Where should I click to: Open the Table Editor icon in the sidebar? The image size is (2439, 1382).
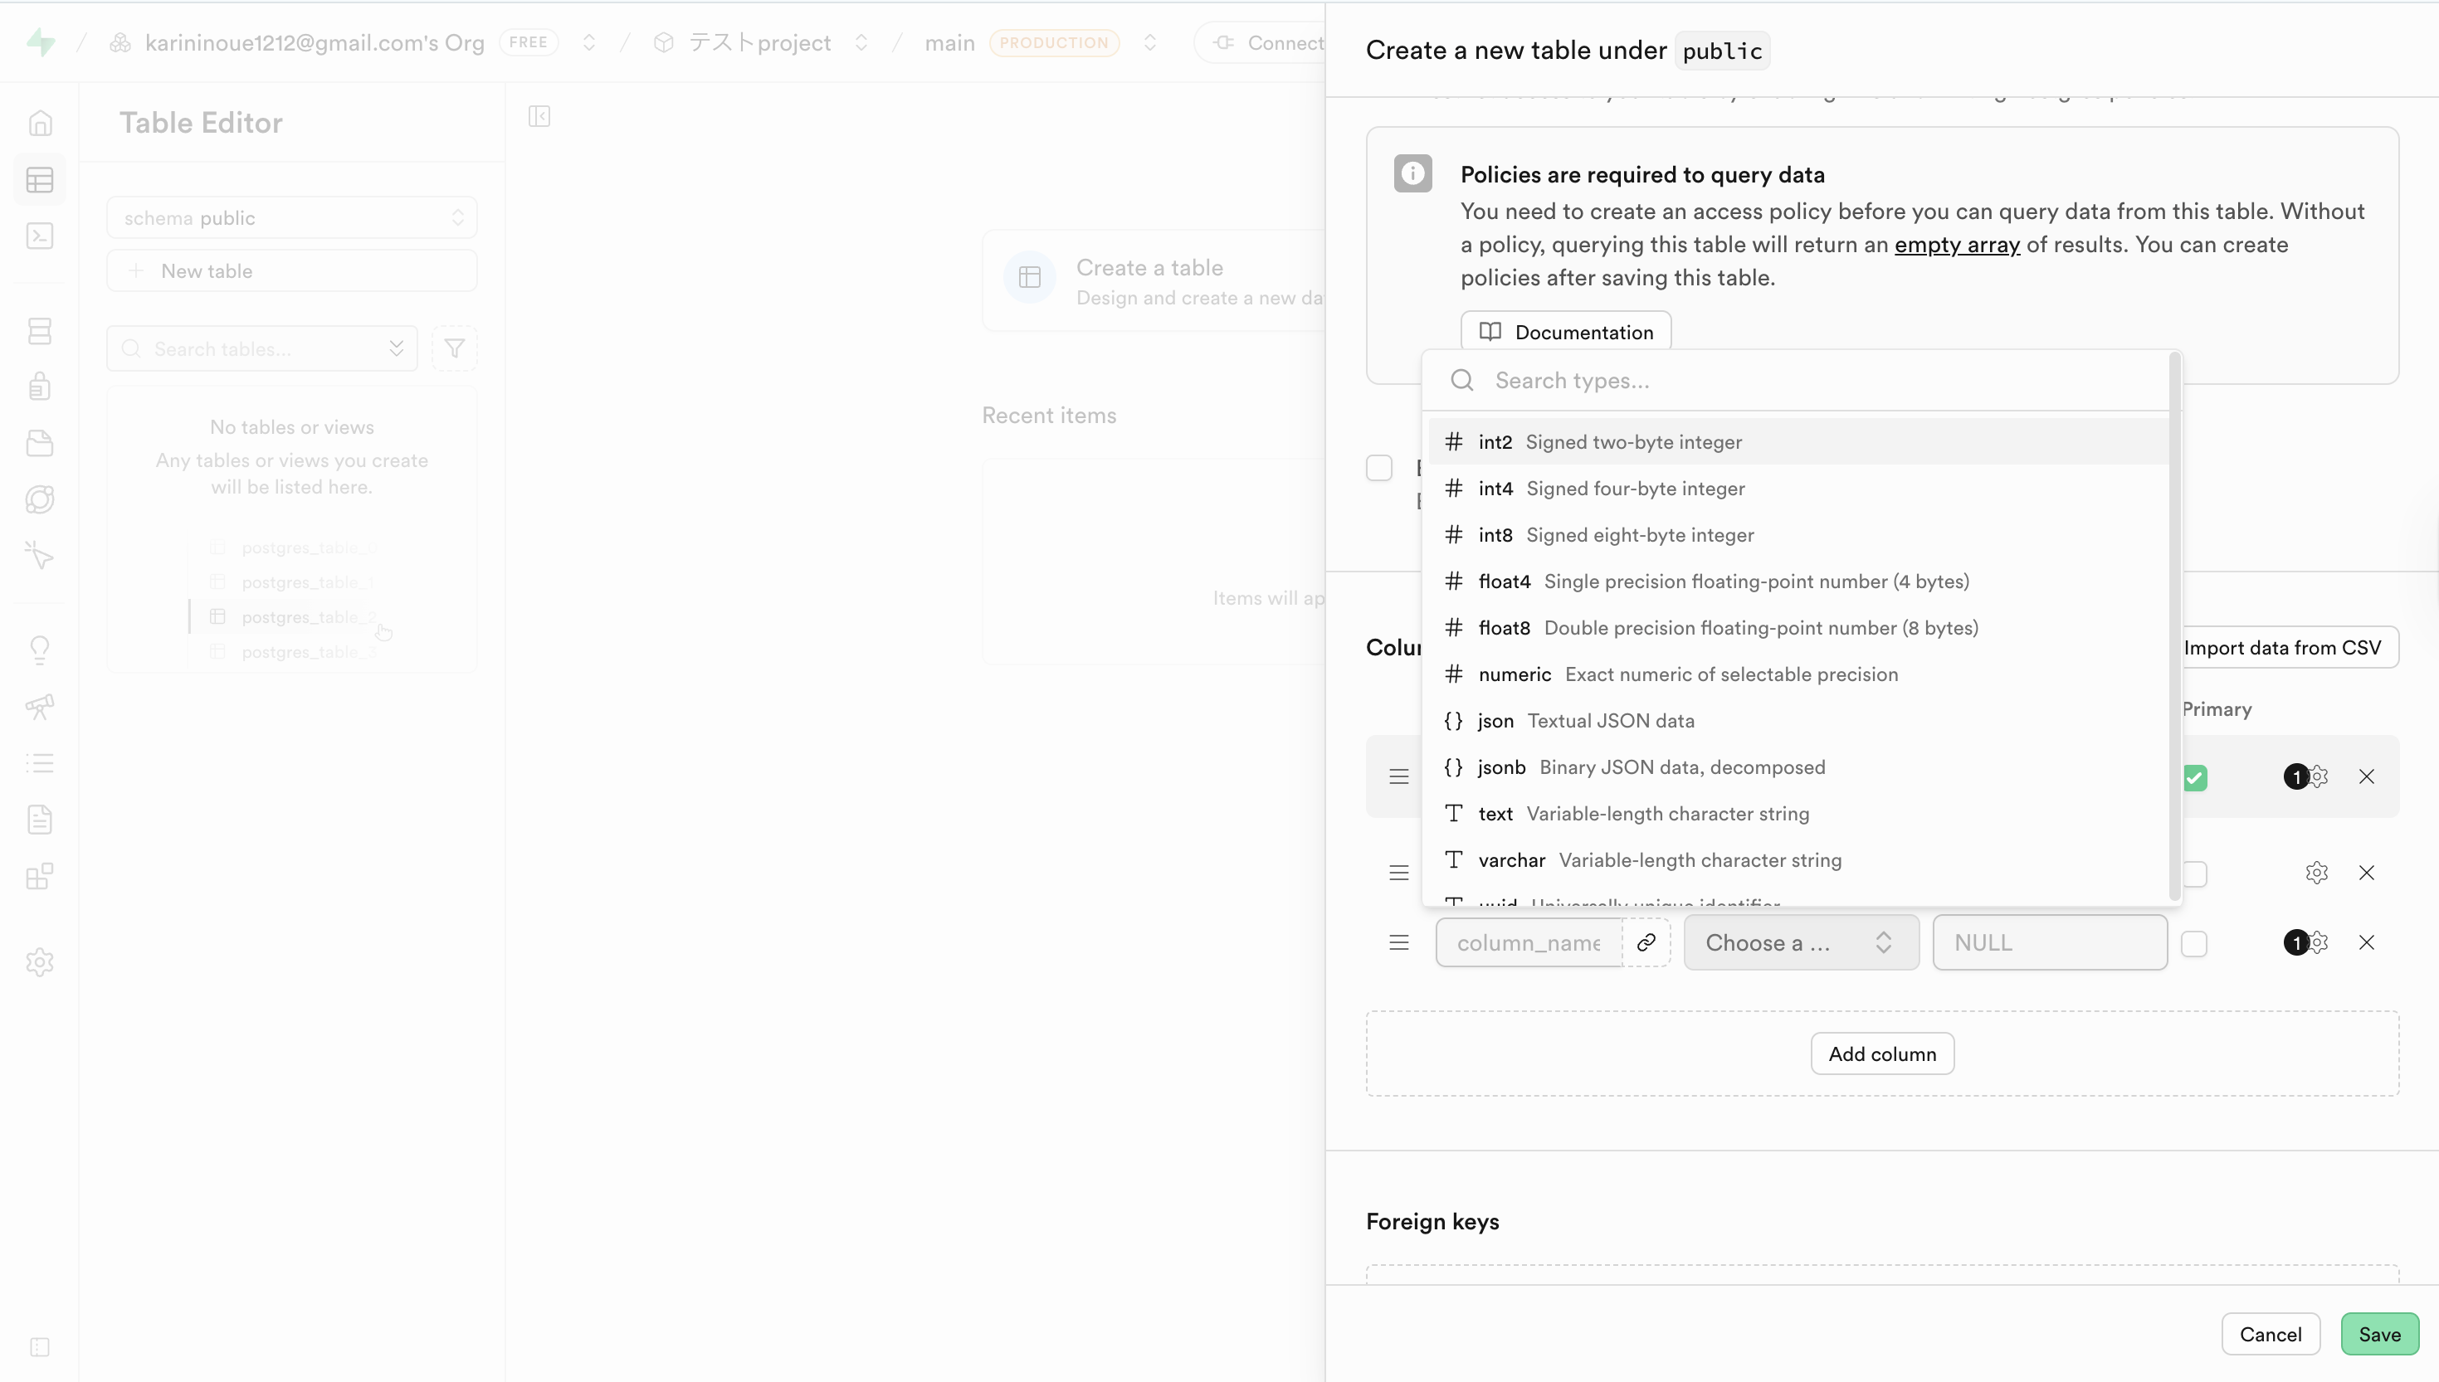tap(40, 179)
